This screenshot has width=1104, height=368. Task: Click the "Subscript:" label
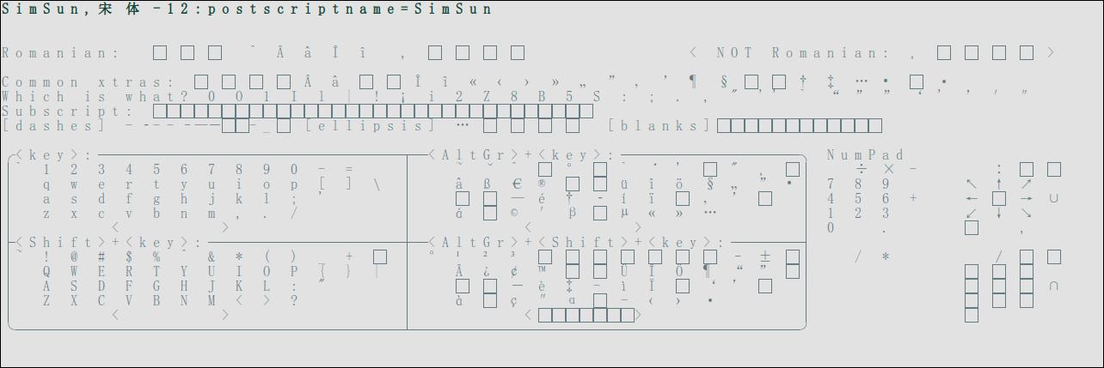[68, 112]
